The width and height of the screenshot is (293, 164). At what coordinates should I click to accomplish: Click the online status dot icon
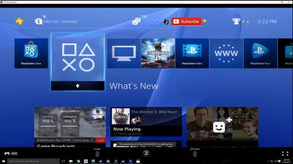157,21
